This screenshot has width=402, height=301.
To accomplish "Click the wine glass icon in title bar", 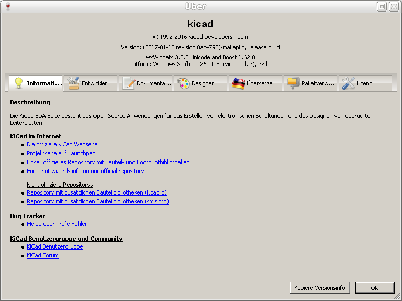I will tap(8, 6).
